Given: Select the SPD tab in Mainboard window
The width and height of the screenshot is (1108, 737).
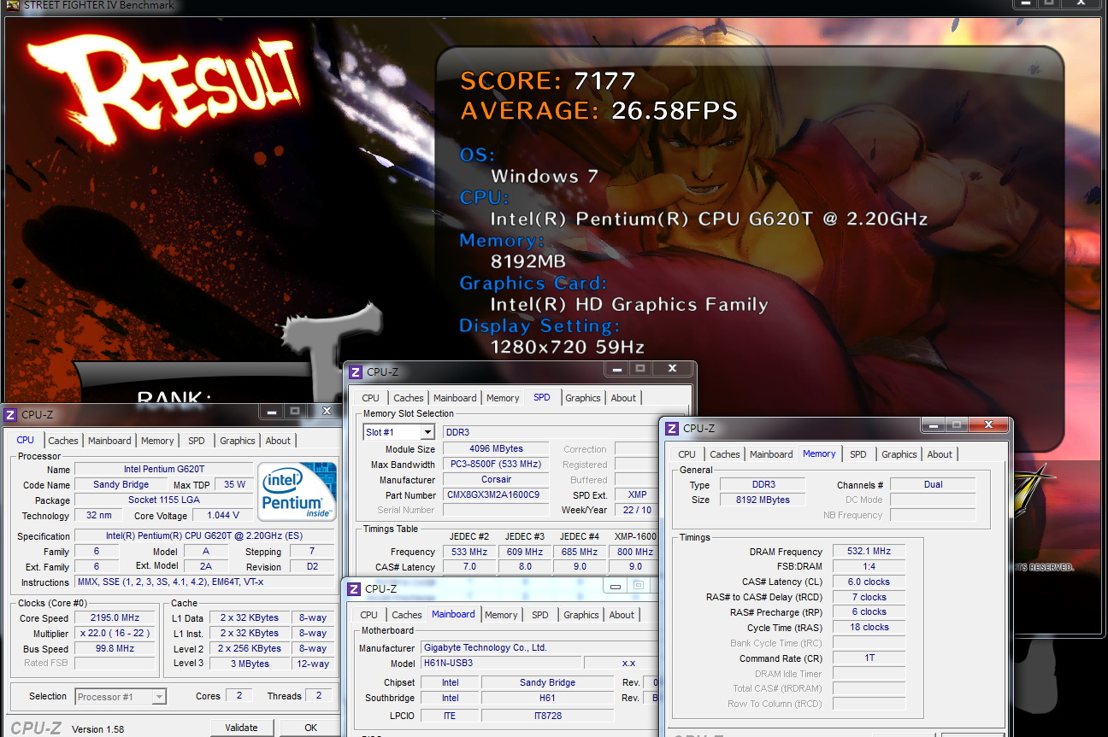Looking at the screenshot, I should (540, 615).
